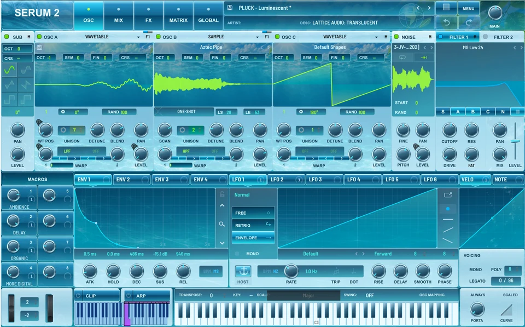Switch to the MIX tab
This screenshot has width=525, height=327.
click(x=118, y=15)
